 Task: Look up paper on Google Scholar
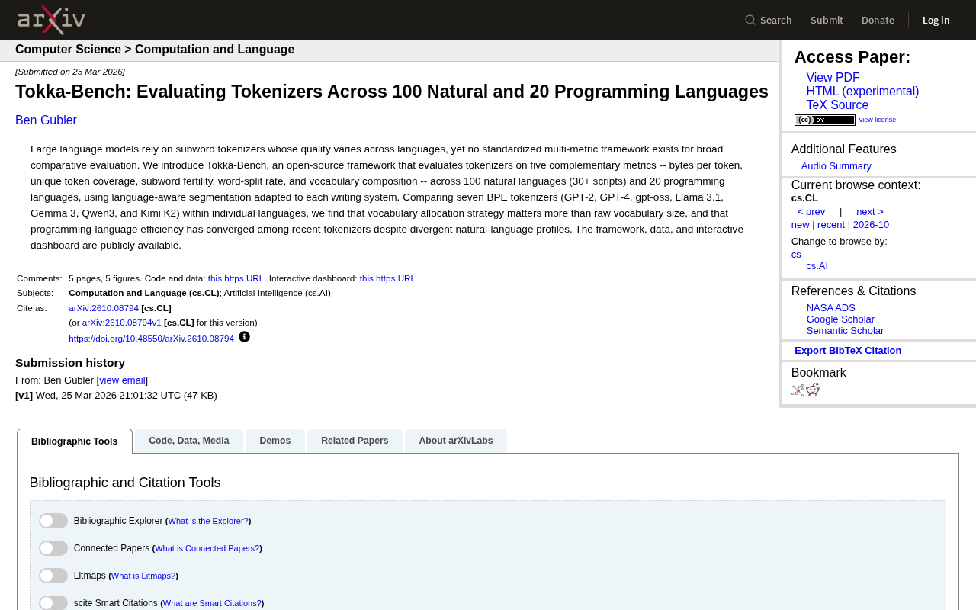pyautogui.click(x=840, y=319)
